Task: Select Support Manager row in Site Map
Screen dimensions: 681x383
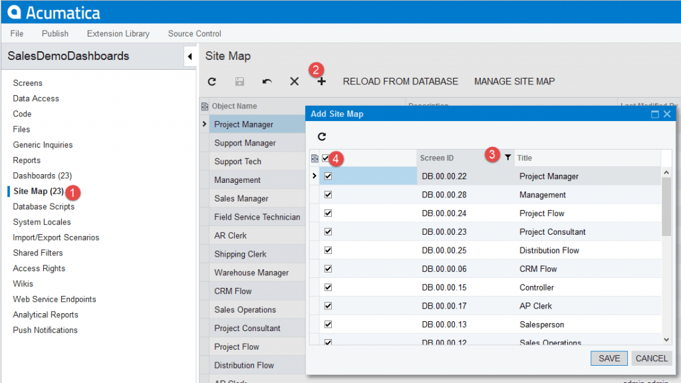Action: 257,143
